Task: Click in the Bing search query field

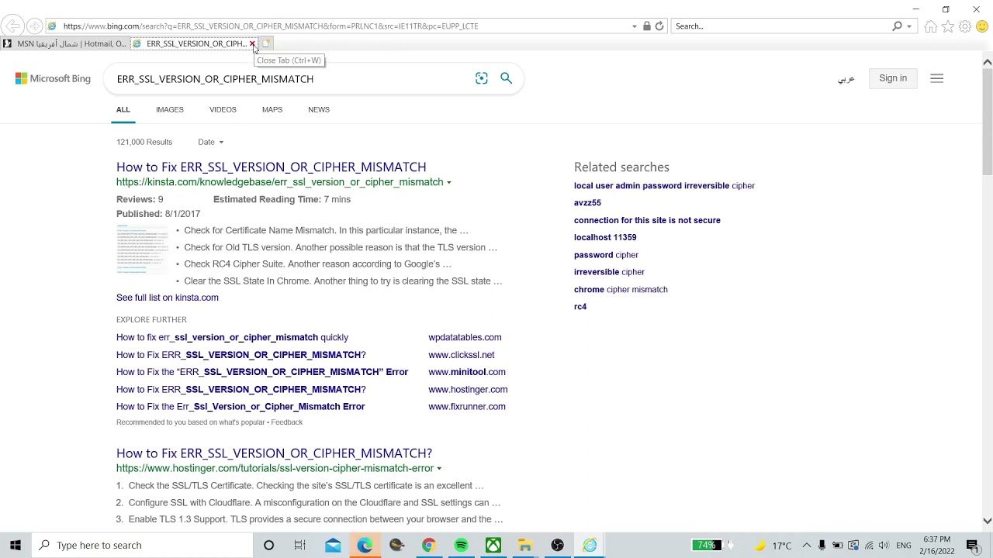Action: click(291, 79)
